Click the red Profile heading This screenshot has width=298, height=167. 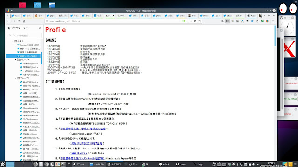coord(55,30)
